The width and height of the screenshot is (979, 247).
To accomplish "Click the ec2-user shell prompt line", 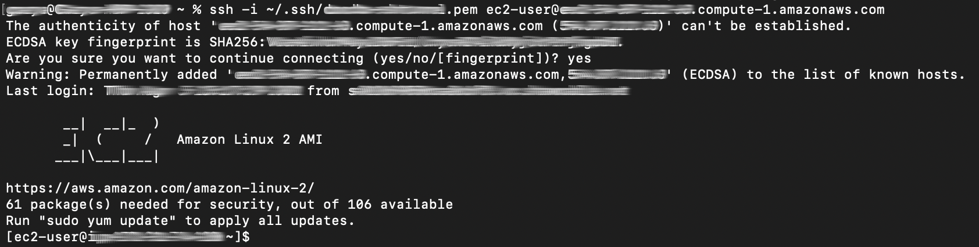I will coord(128,237).
